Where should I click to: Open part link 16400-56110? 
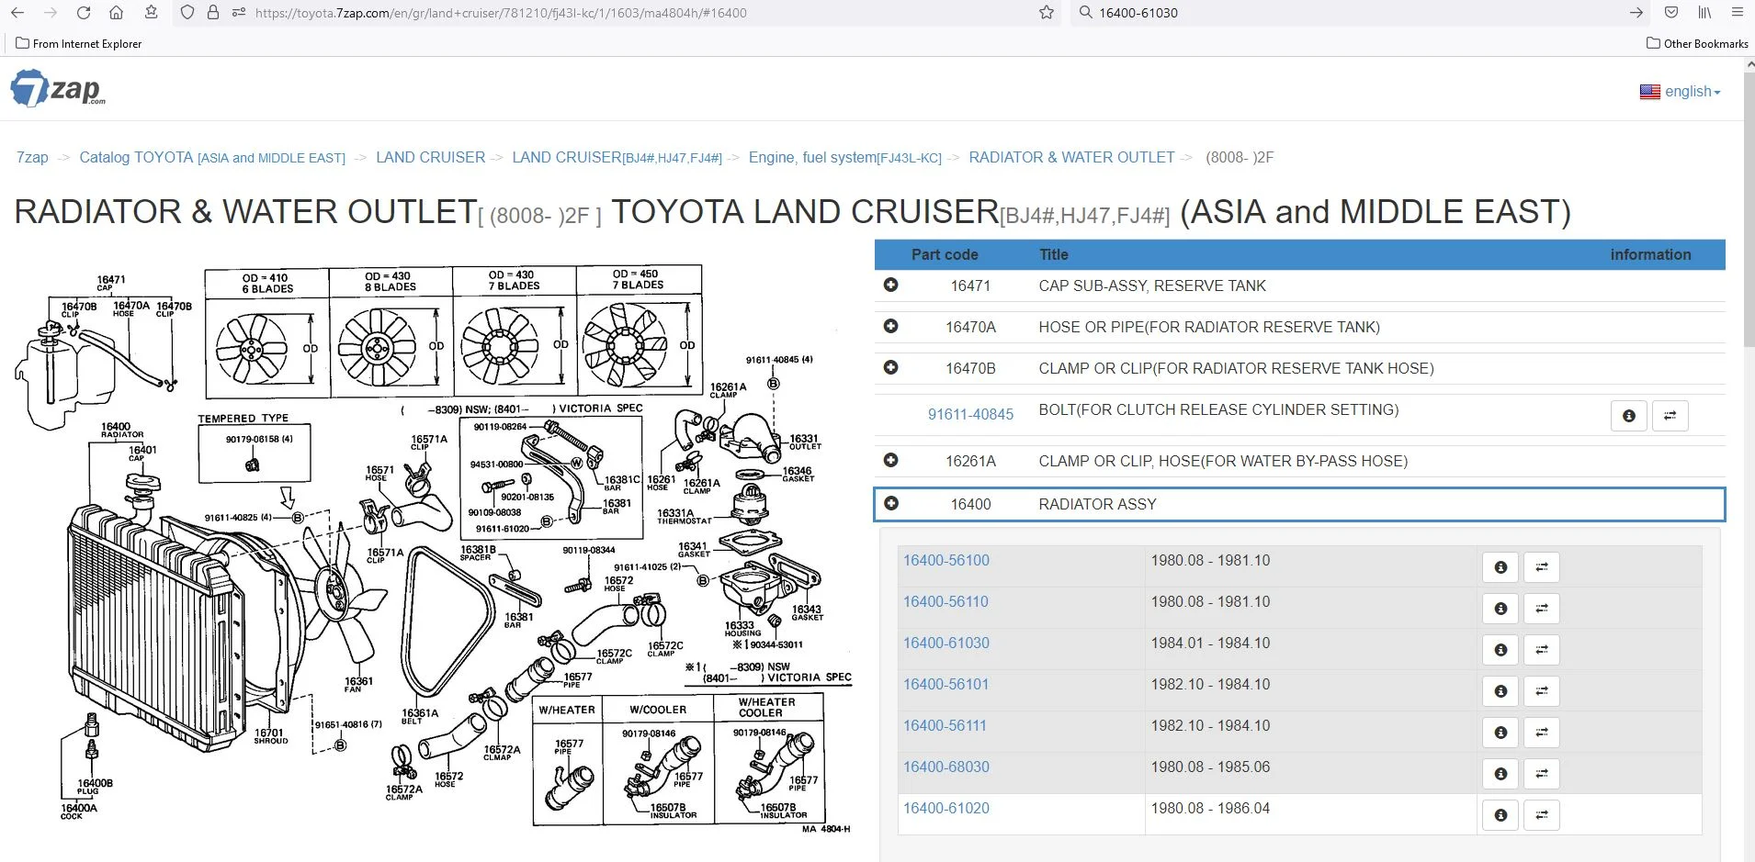click(945, 602)
